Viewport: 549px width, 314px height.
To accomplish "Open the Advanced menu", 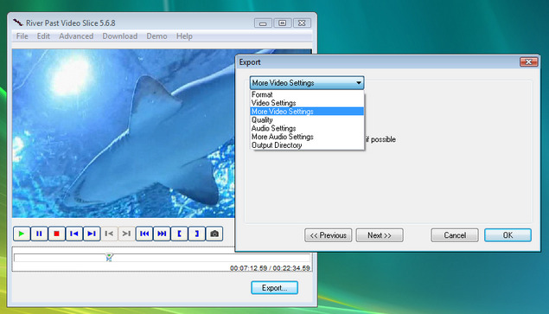I will coord(76,36).
